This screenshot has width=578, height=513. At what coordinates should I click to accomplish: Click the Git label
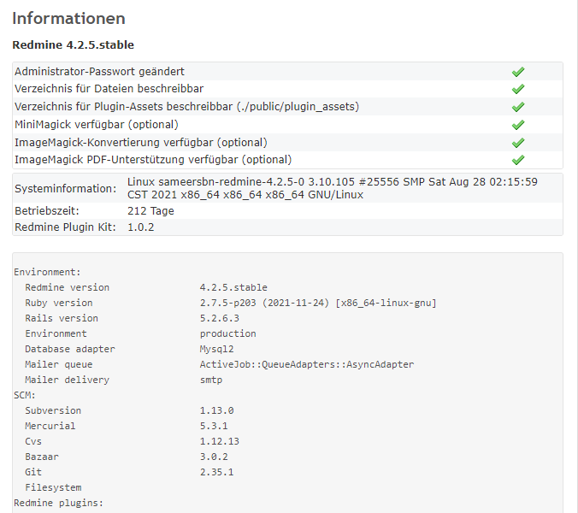(x=33, y=472)
